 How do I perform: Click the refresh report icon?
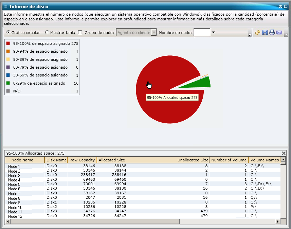[x=258, y=33]
